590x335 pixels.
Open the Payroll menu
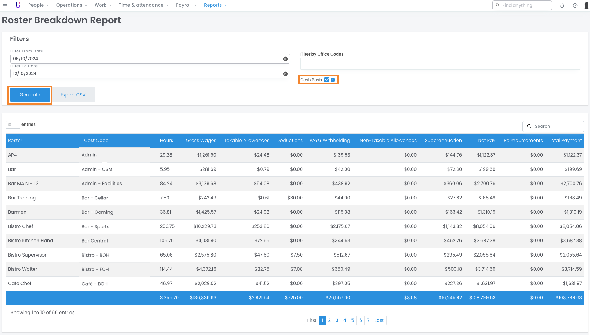coord(186,5)
